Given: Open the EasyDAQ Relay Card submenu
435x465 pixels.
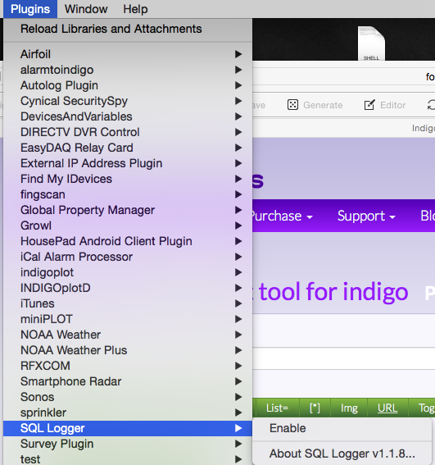Looking at the screenshot, I should [x=128, y=148].
